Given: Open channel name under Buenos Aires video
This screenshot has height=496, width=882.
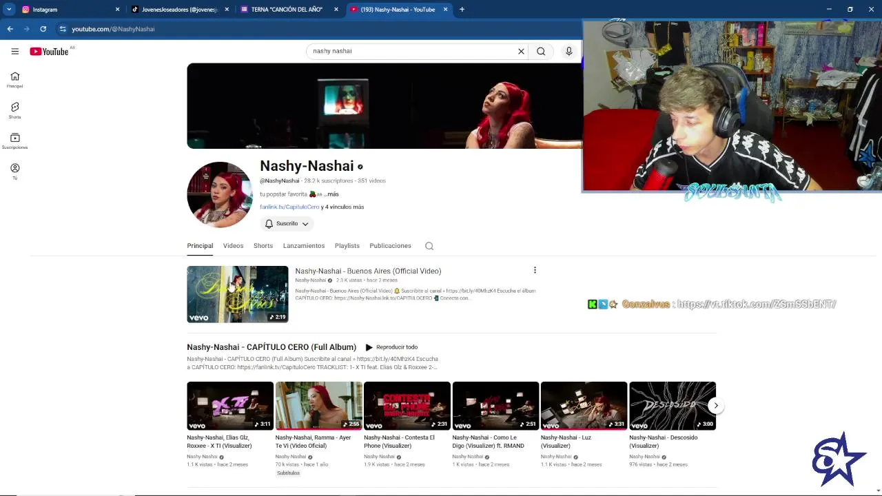Looking at the screenshot, I should pos(311,280).
